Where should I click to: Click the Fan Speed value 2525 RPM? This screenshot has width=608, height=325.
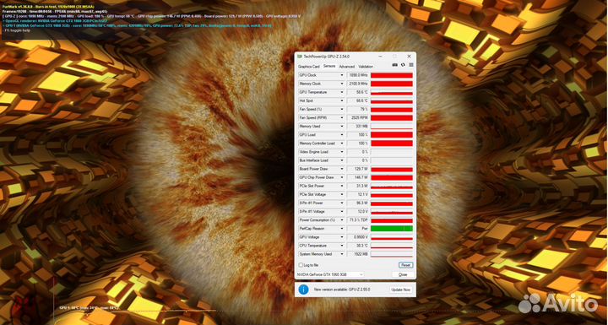point(357,118)
